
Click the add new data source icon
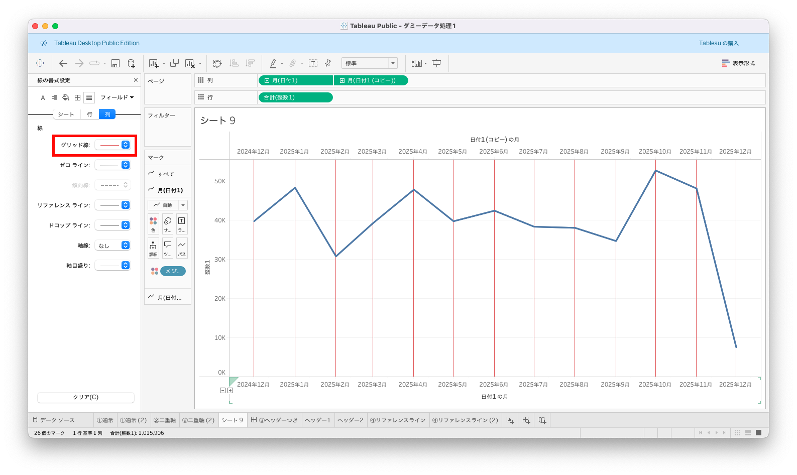131,63
